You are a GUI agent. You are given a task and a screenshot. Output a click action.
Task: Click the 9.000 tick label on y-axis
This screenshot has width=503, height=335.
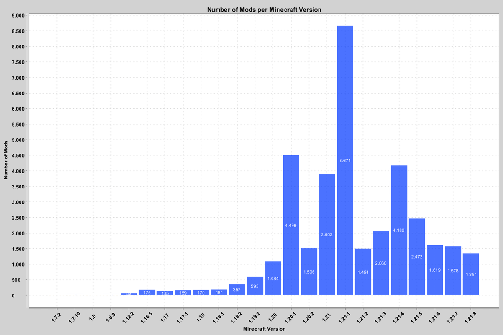17,16
